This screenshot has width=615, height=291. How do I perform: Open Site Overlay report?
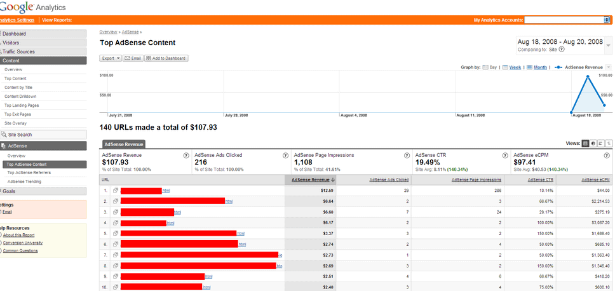pos(16,123)
